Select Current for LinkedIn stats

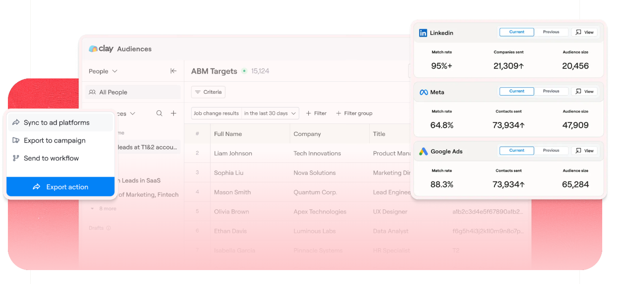[517, 32]
